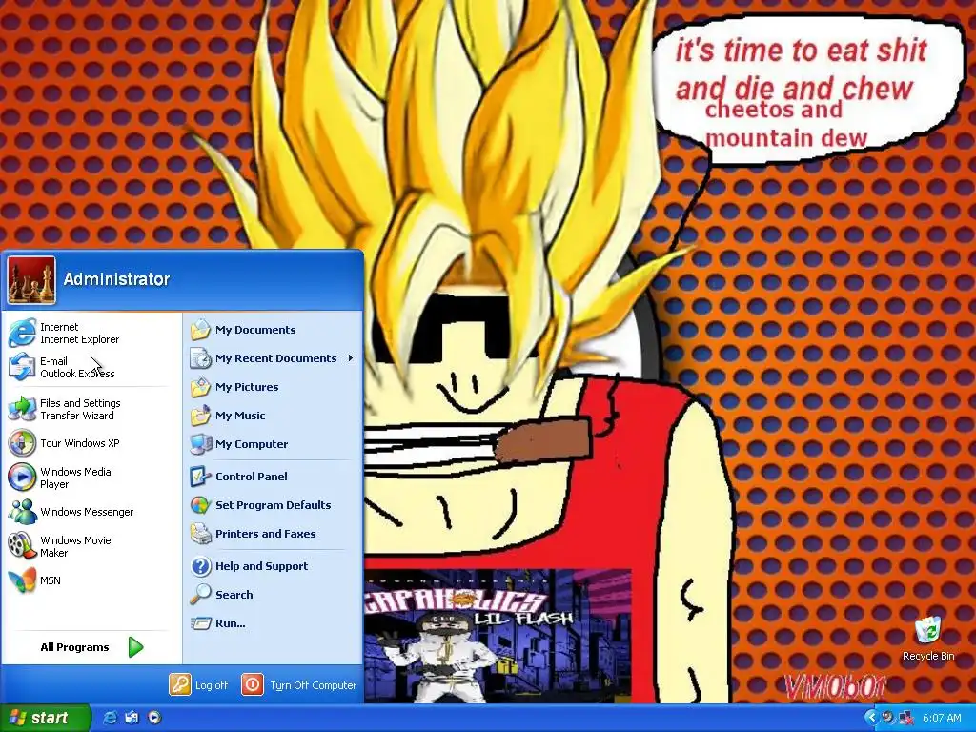The image size is (976, 732).
Task: Click the Windows start button
Action: (45, 718)
